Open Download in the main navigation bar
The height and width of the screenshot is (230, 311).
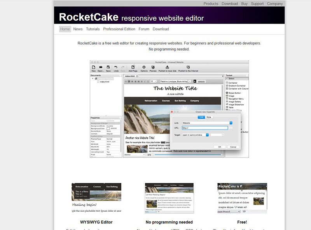(x=161, y=29)
